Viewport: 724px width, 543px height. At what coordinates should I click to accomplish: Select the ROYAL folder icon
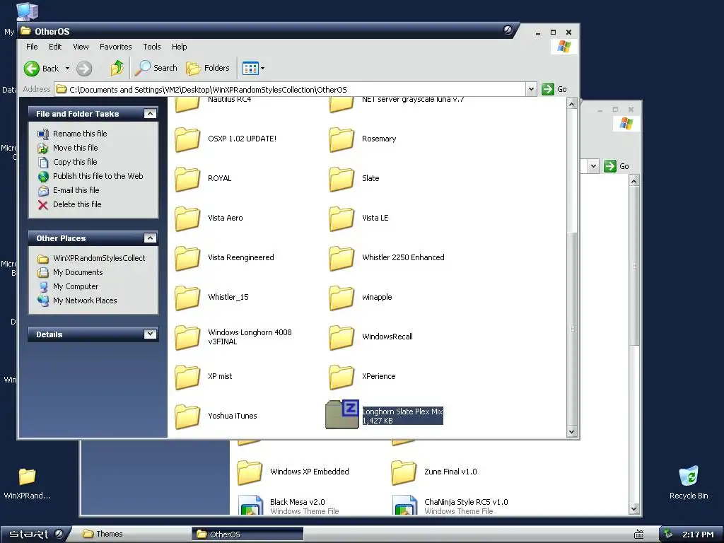pos(187,179)
